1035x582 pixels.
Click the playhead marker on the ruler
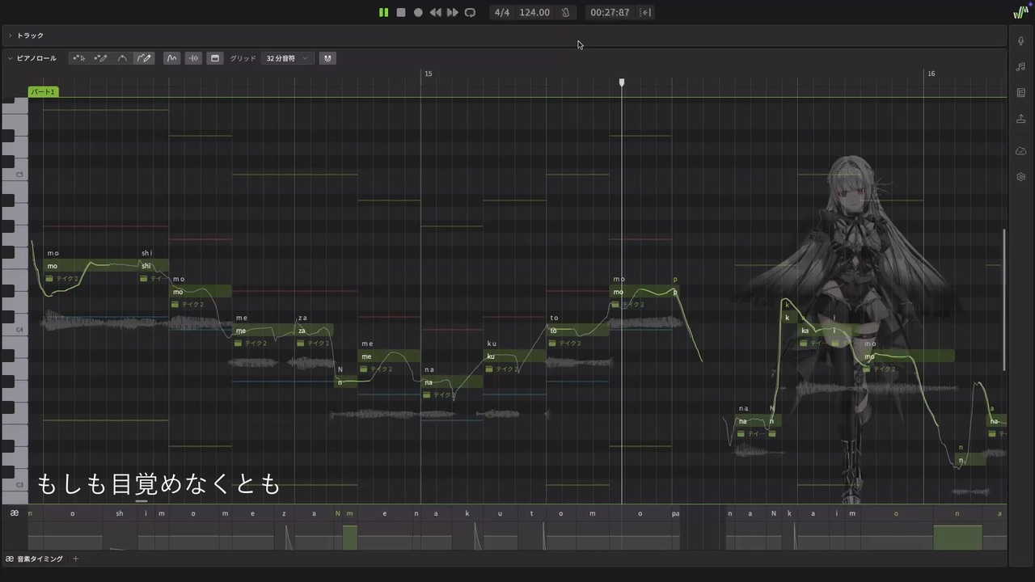[x=622, y=82]
